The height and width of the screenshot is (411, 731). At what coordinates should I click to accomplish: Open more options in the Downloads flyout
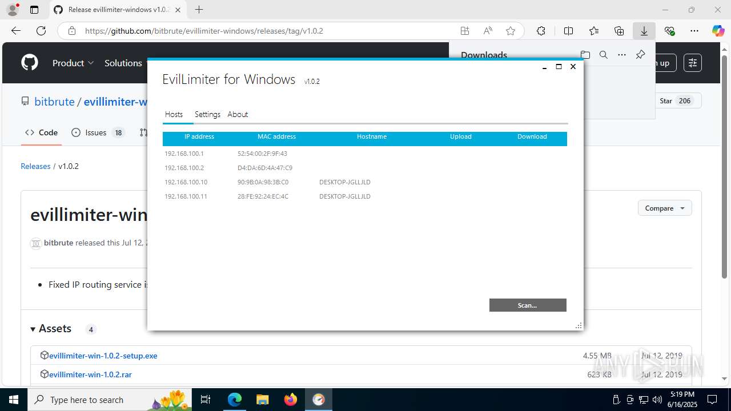622,55
